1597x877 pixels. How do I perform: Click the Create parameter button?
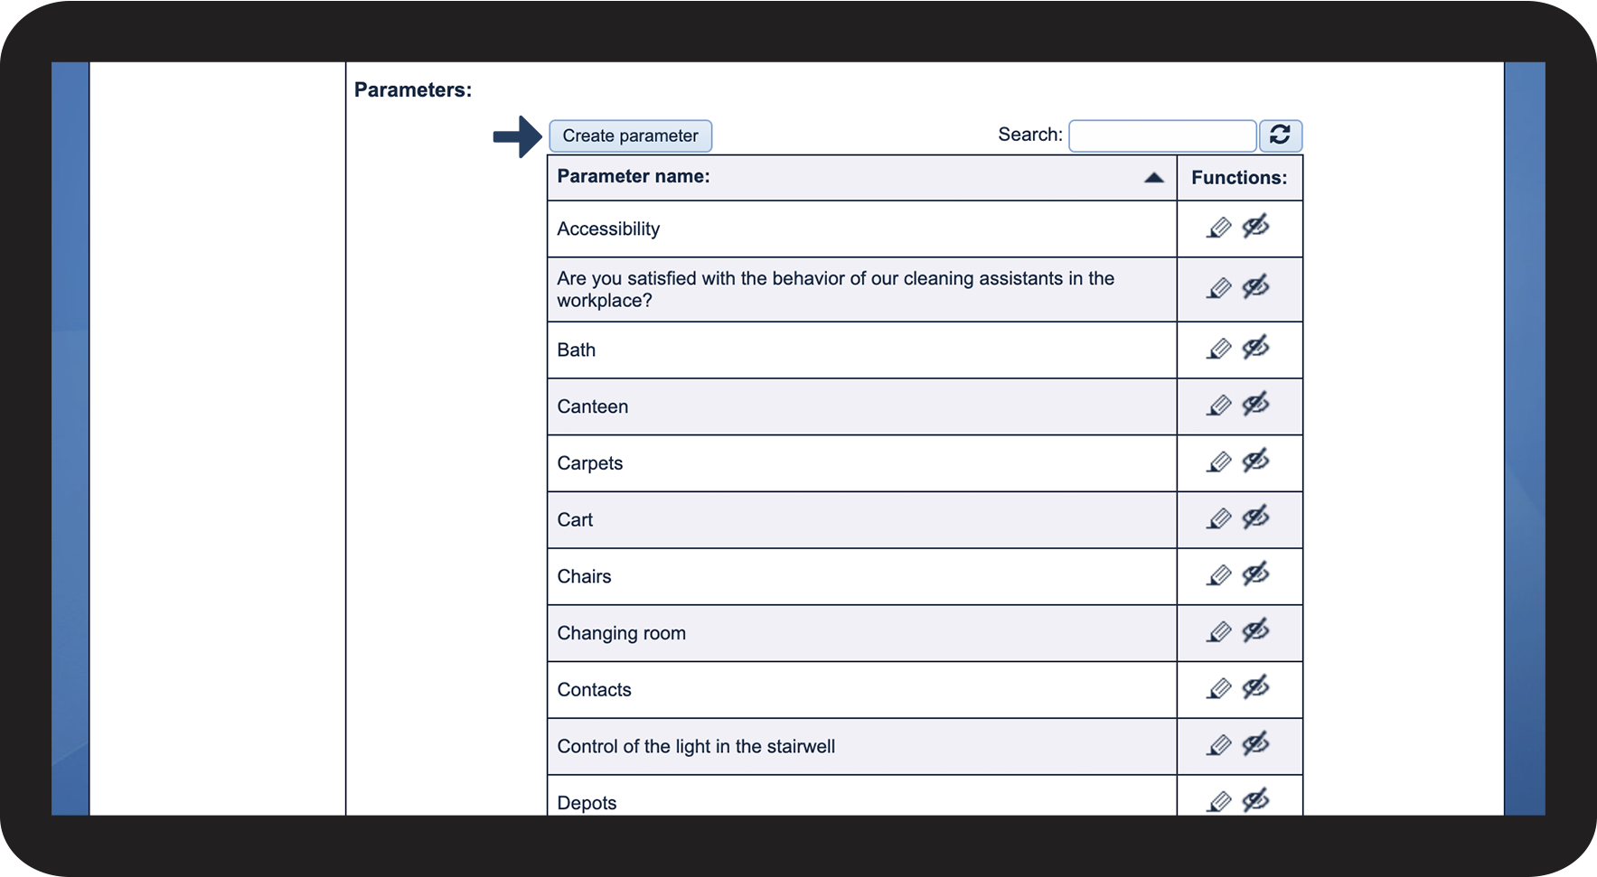[630, 135]
